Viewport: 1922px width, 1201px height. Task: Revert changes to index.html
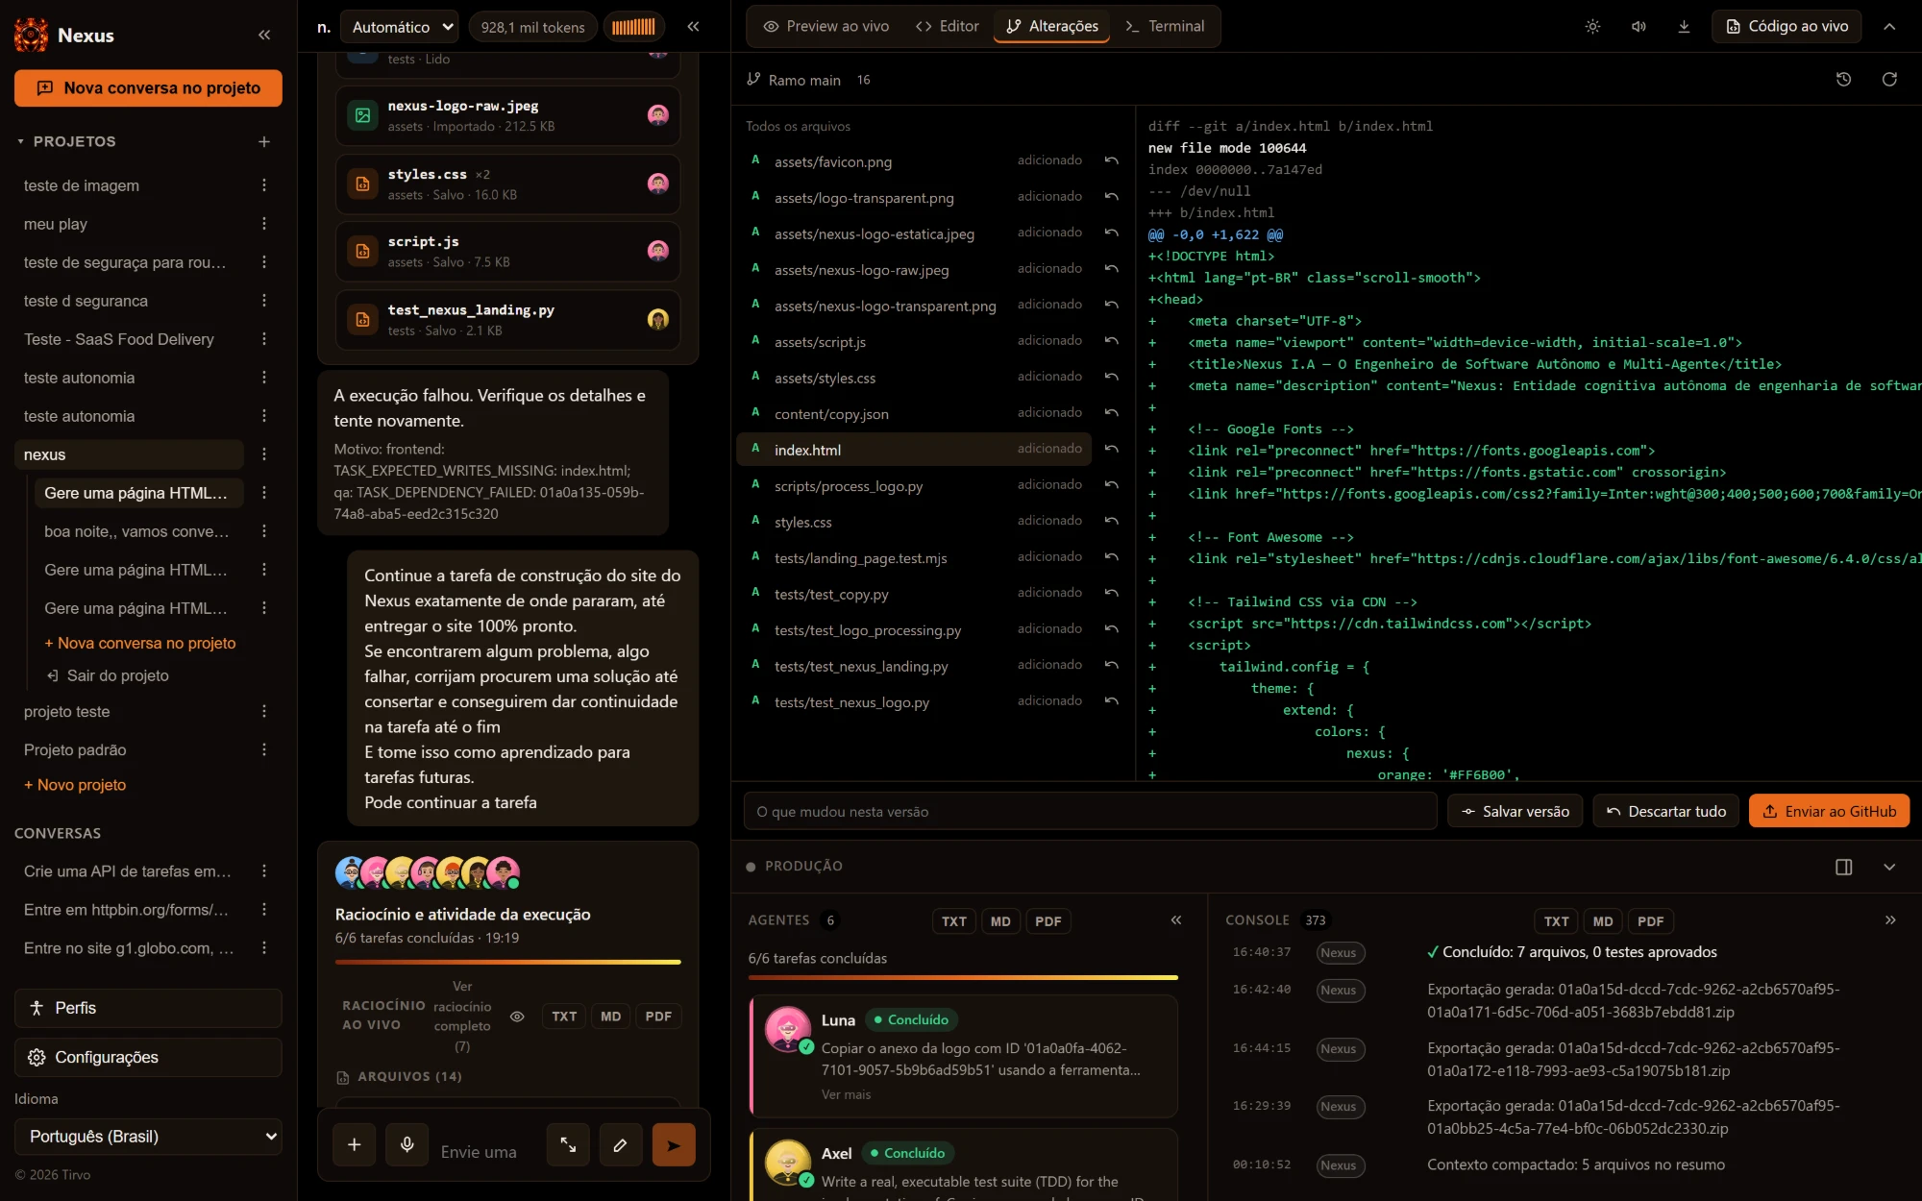pyautogui.click(x=1112, y=449)
